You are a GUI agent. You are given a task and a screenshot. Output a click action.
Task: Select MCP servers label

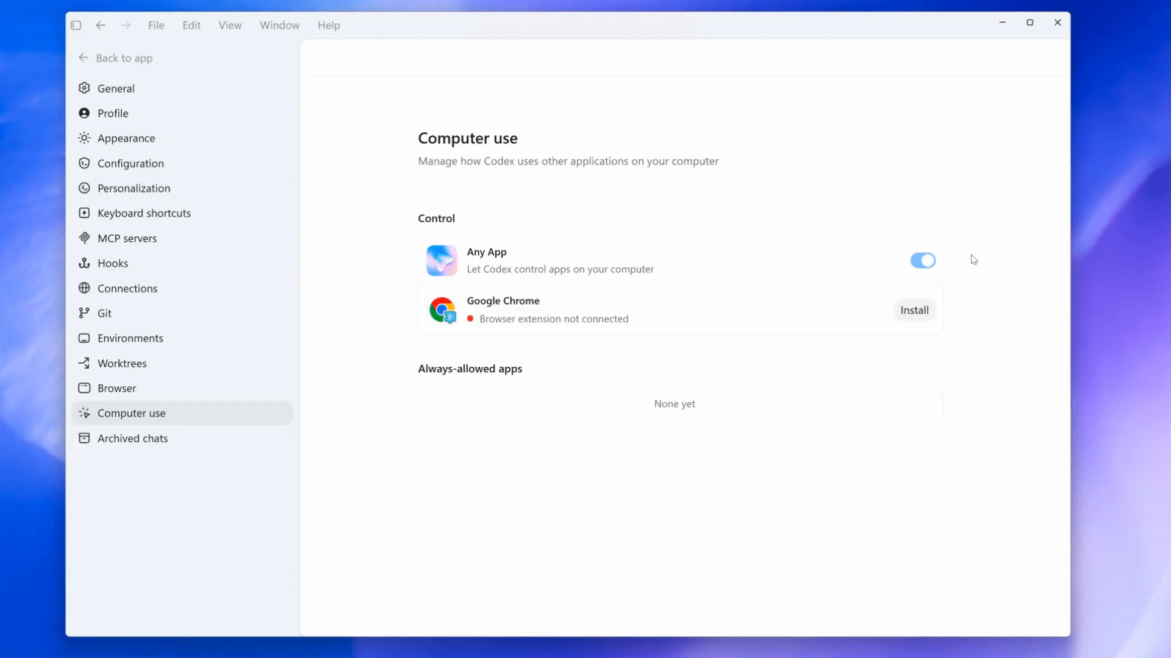coord(127,238)
